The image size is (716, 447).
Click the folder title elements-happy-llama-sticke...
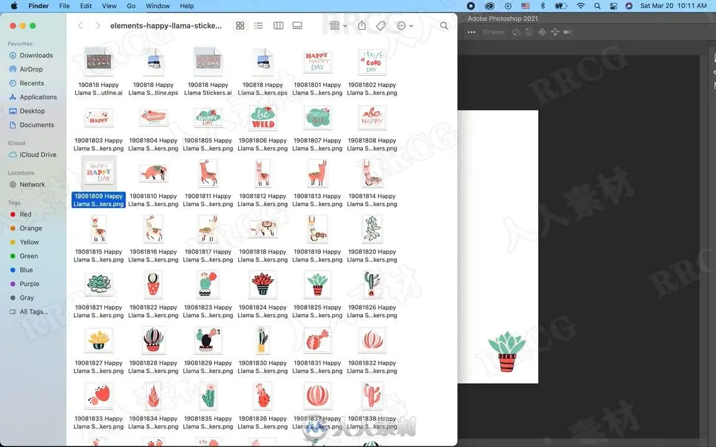pos(166,25)
